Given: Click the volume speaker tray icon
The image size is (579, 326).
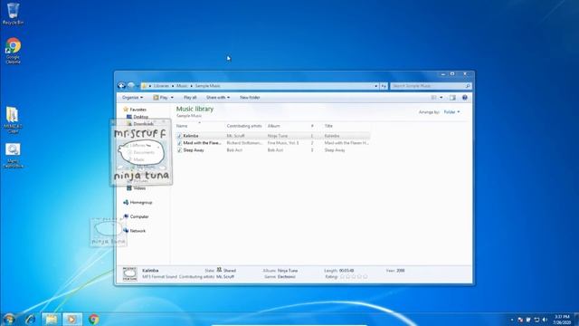Looking at the screenshot, I should click(545, 320).
